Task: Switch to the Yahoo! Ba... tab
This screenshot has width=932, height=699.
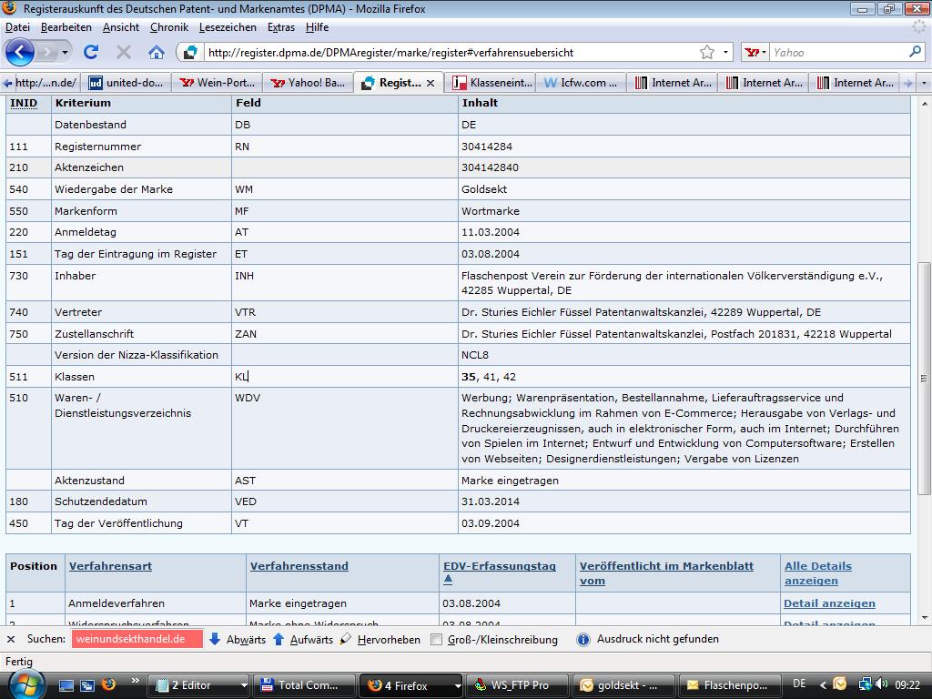Action: tap(308, 83)
